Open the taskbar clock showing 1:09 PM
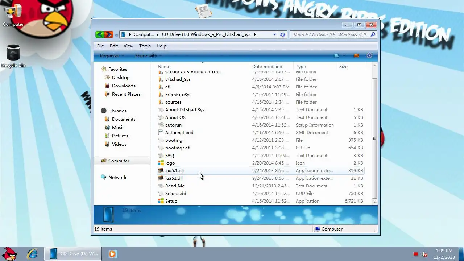The width and height of the screenshot is (464, 261). click(x=444, y=254)
